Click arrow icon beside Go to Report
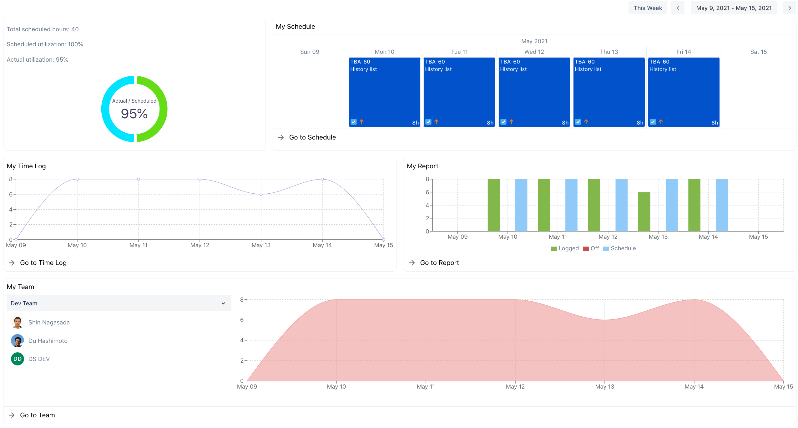Image resolution: width=798 pixels, height=428 pixels. (412, 263)
